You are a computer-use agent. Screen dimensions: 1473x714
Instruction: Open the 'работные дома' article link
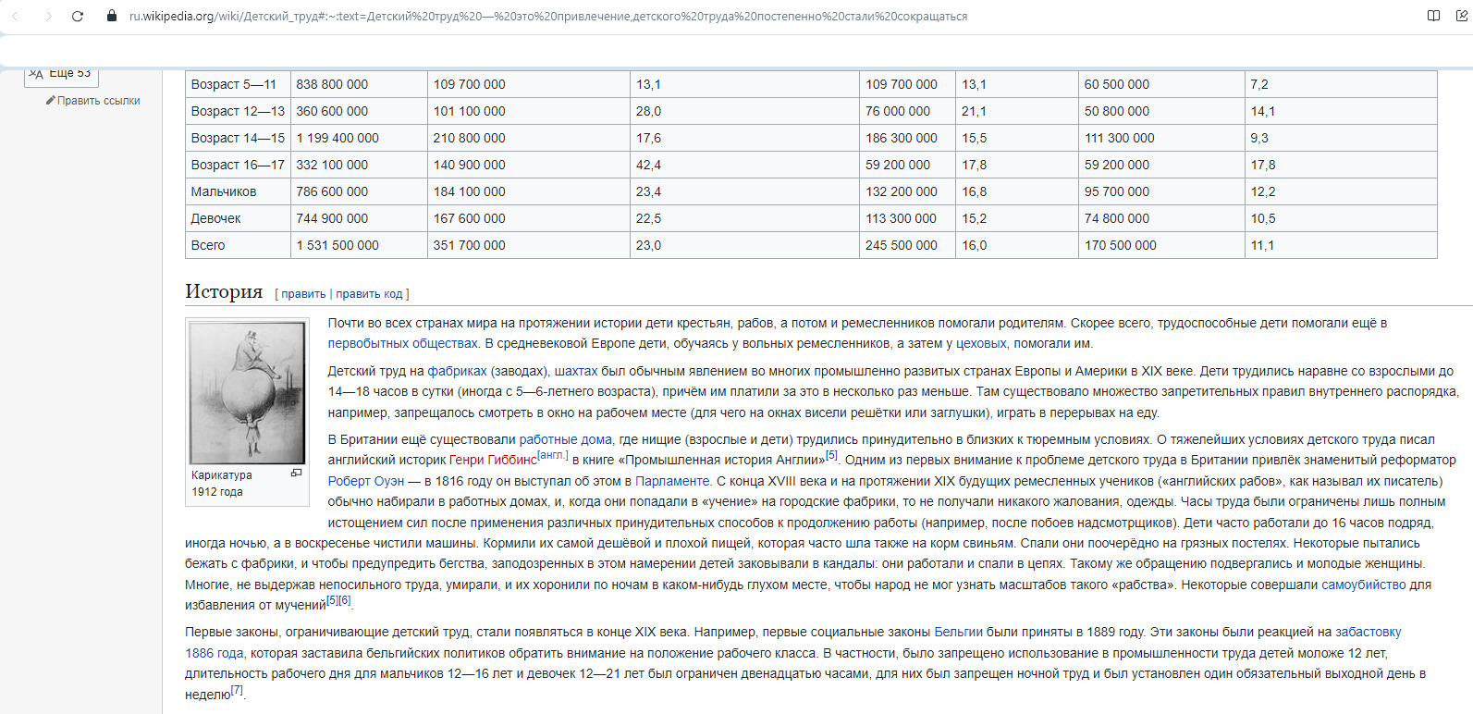point(565,440)
